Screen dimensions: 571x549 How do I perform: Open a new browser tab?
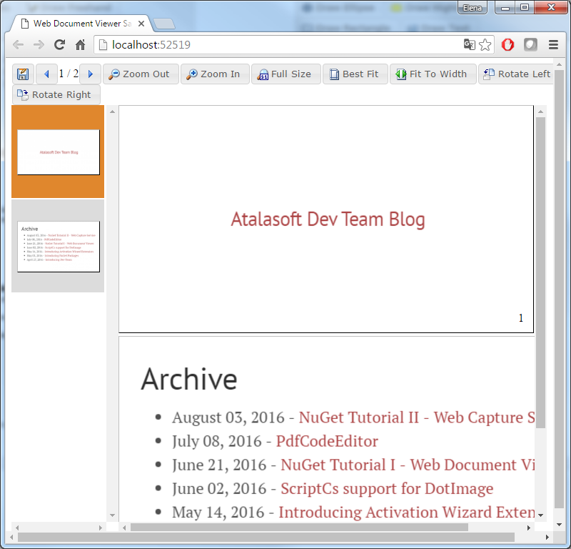[x=164, y=24]
